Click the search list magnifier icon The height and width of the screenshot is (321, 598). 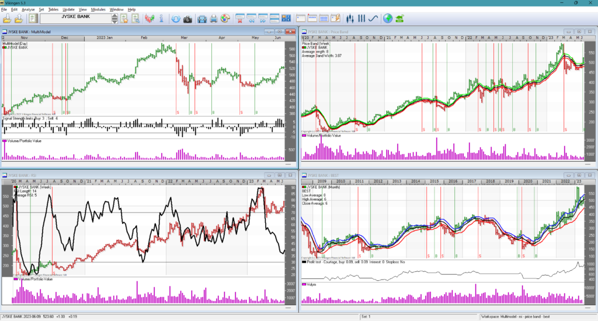pos(135,18)
